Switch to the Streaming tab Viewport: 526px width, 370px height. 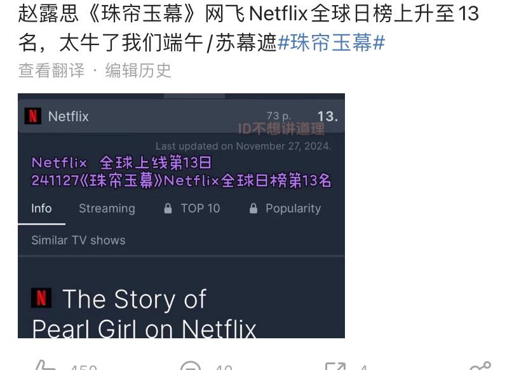point(107,208)
